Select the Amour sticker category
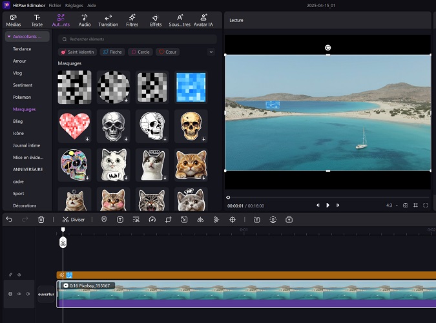The height and width of the screenshot is (323, 436). click(19, 61)
